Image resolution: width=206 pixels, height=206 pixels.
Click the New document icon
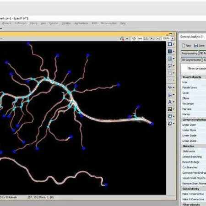coord(186,46)
